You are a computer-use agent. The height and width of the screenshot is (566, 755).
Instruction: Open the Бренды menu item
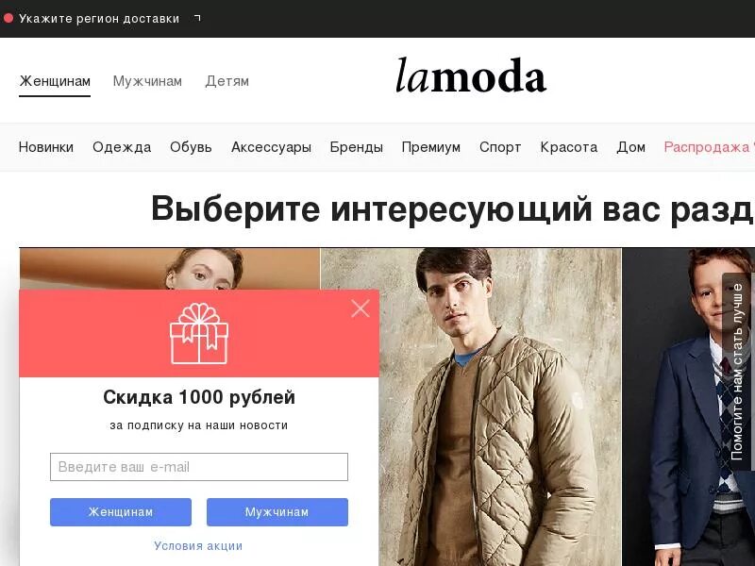pos(357,147)
